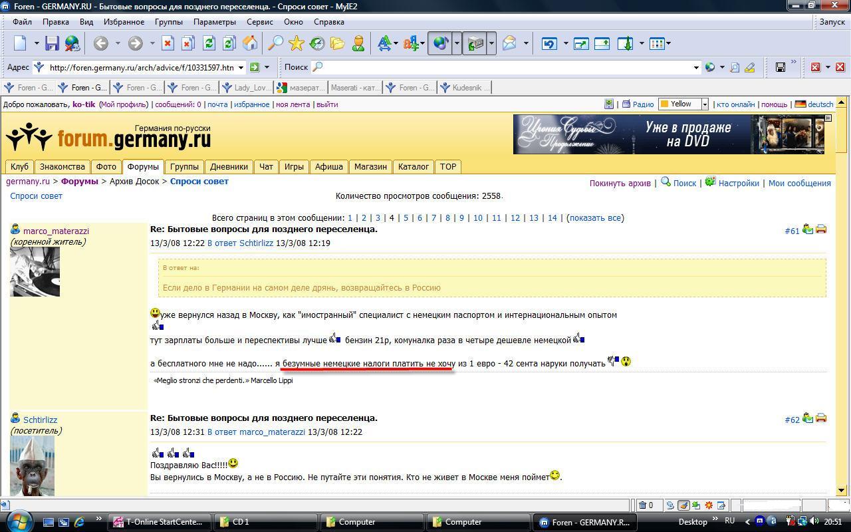Click the Home icon in the toolbar

coord(250,44)
